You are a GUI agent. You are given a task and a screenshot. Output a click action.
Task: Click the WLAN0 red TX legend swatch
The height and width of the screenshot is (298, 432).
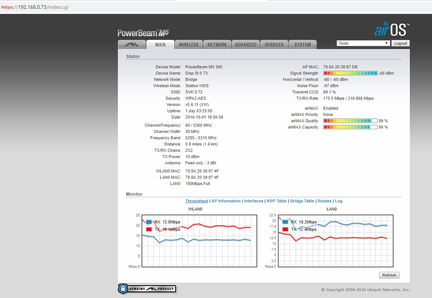pos(149,229)
